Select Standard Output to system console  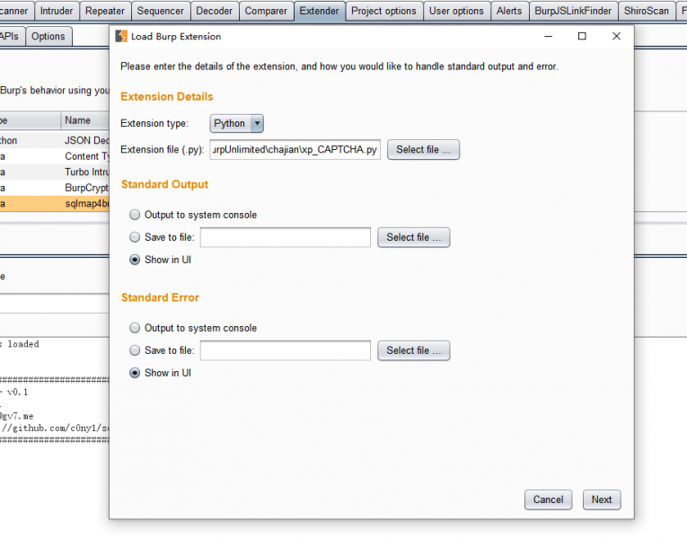[x=136, y=215]
